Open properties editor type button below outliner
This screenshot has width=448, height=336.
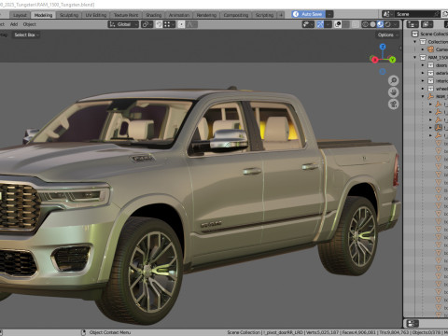413,324
